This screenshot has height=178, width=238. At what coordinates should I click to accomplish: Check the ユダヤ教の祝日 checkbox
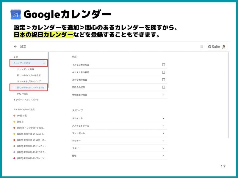tap(163, 80)
